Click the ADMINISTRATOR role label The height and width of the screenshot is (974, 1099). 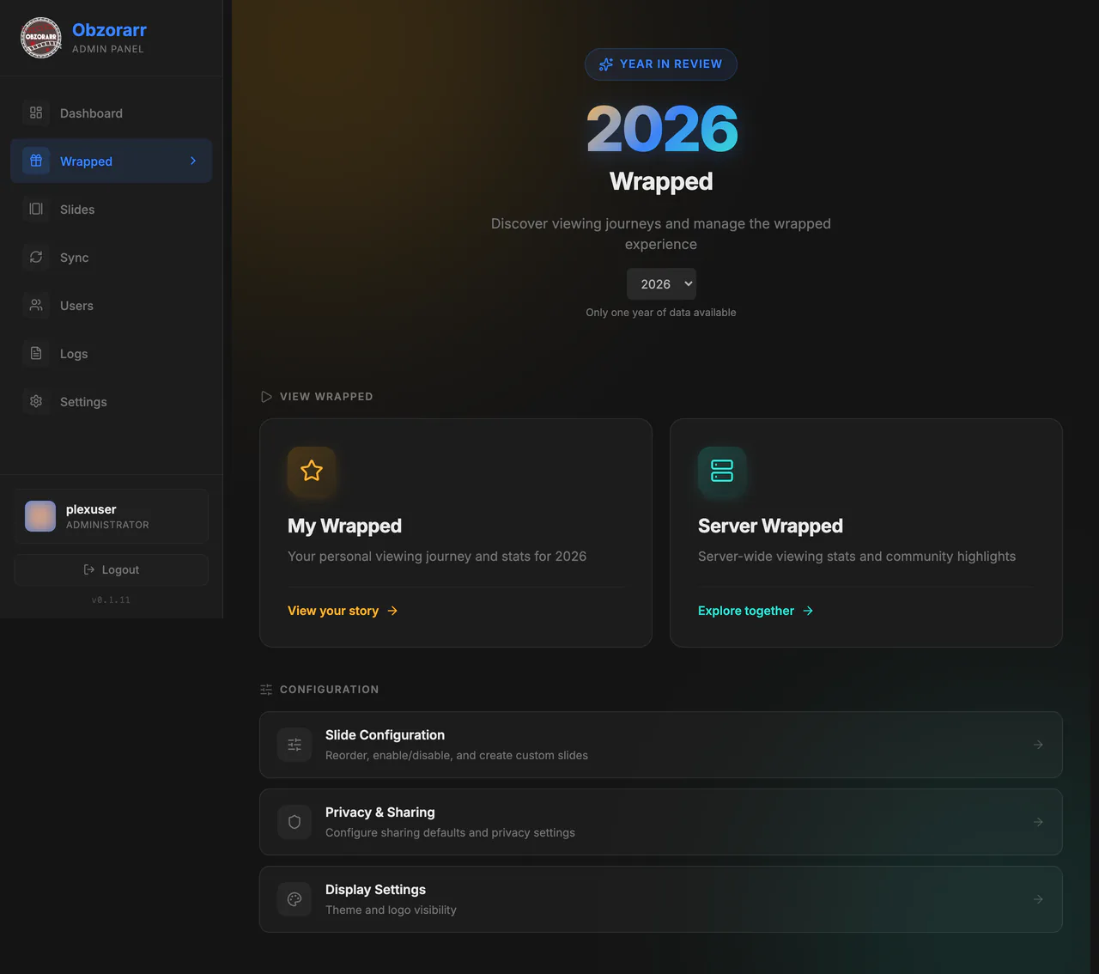tap(107, 525)
